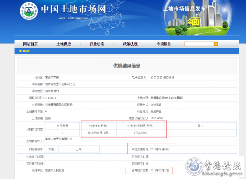Click the 土地市场信息发布 banner globe image
246x179 pixels.
click(x=197, y=18)
